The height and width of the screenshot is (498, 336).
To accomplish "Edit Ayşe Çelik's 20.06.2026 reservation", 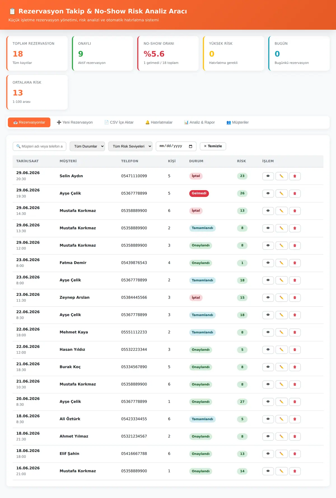I will 281,402.
